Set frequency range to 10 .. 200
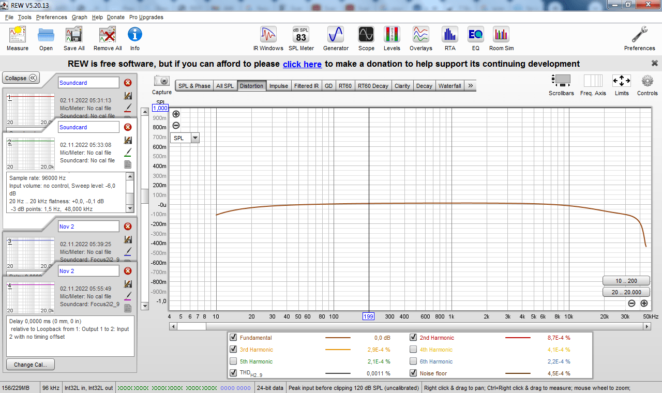Image resolution: width=662 pixels, height=393 pixels. click(626, 281)
